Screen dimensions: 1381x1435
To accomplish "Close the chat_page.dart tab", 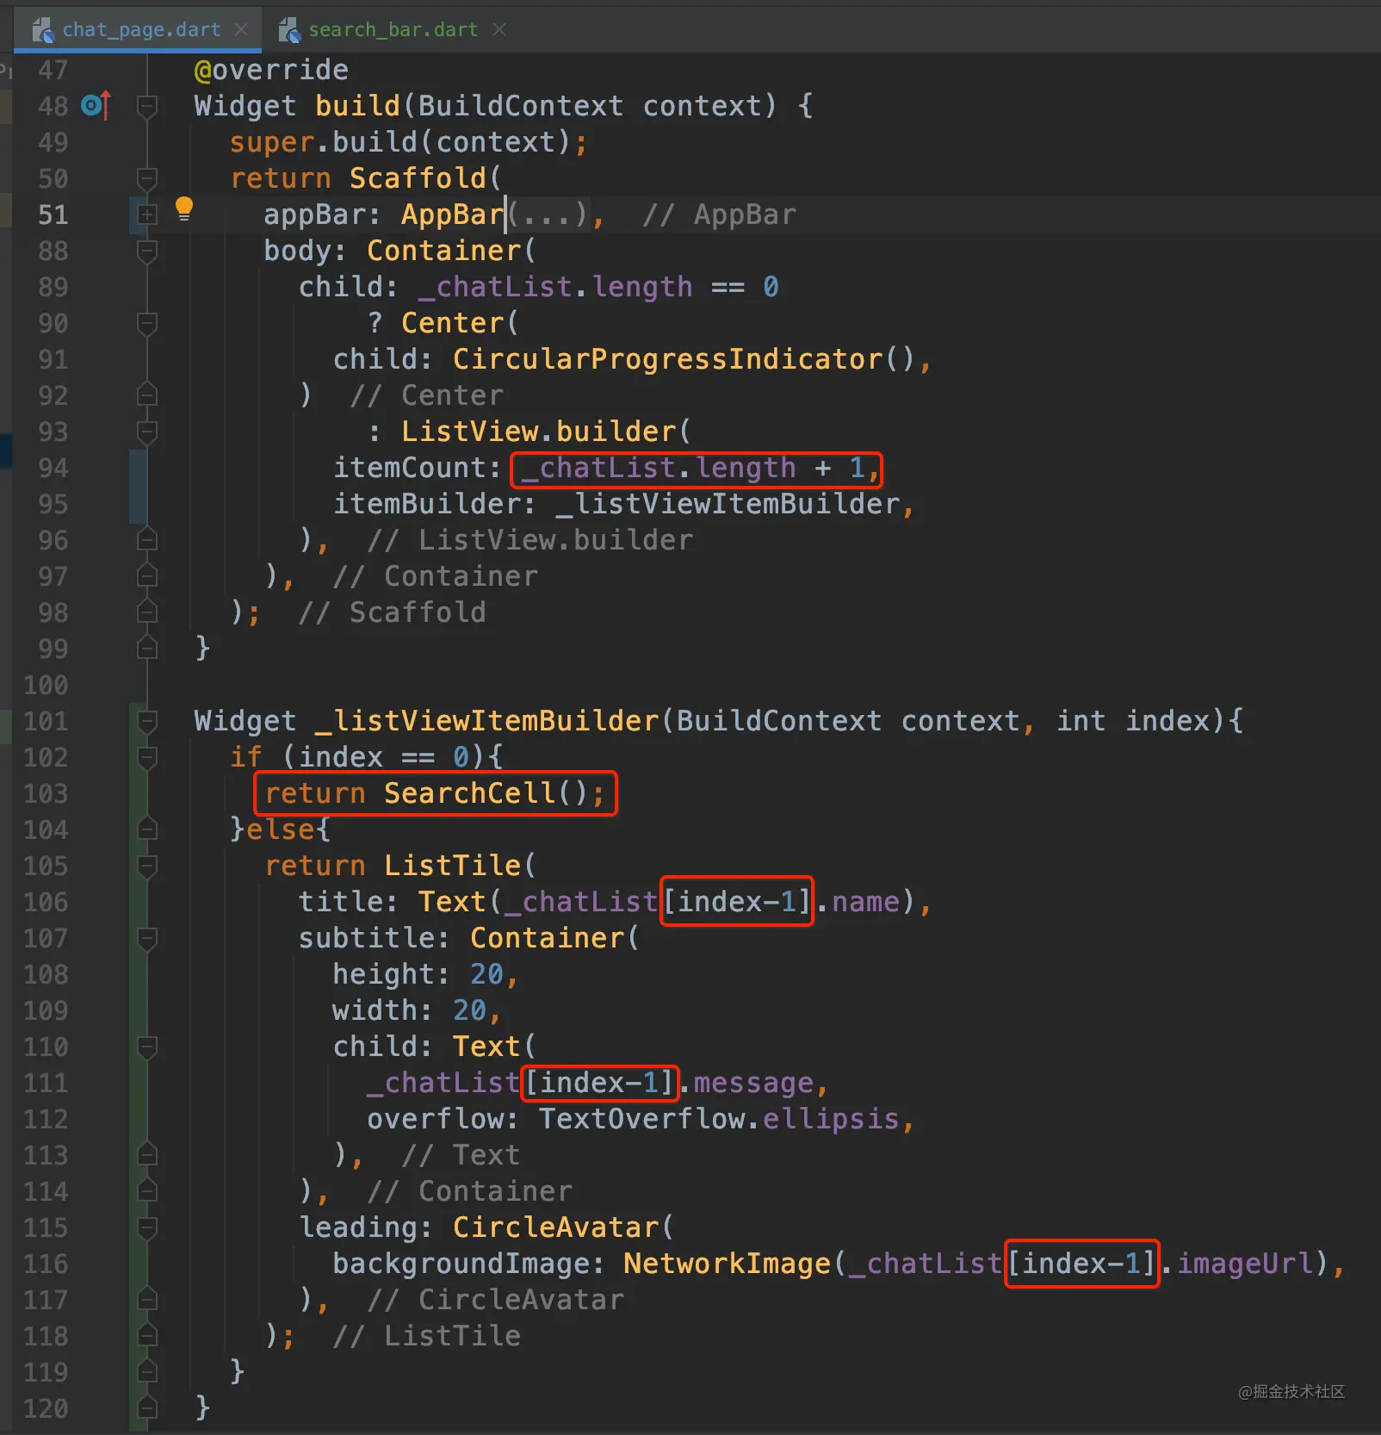I will point(241,29).
